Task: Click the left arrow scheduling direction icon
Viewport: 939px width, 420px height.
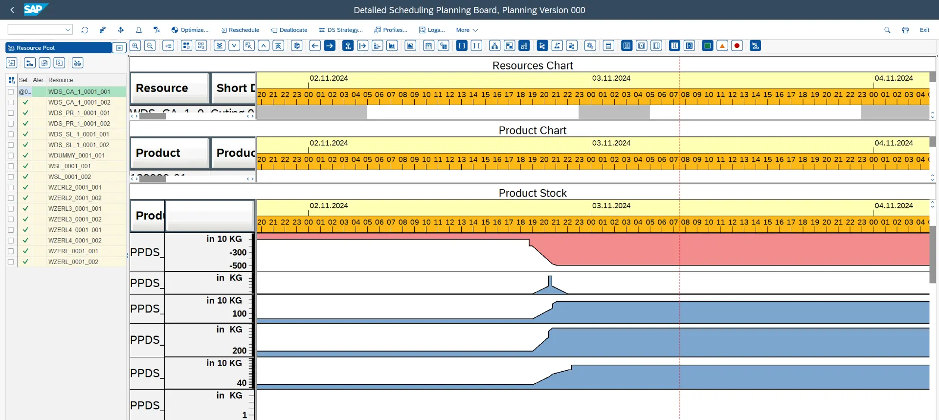Action: pyautogui.click(x=315, y=45)
